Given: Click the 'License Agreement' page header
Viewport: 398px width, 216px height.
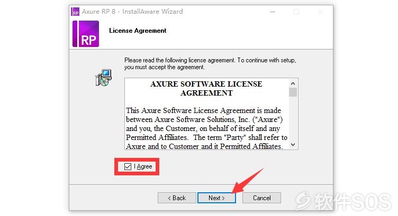Looking at the screenshot, I should 138,31.
